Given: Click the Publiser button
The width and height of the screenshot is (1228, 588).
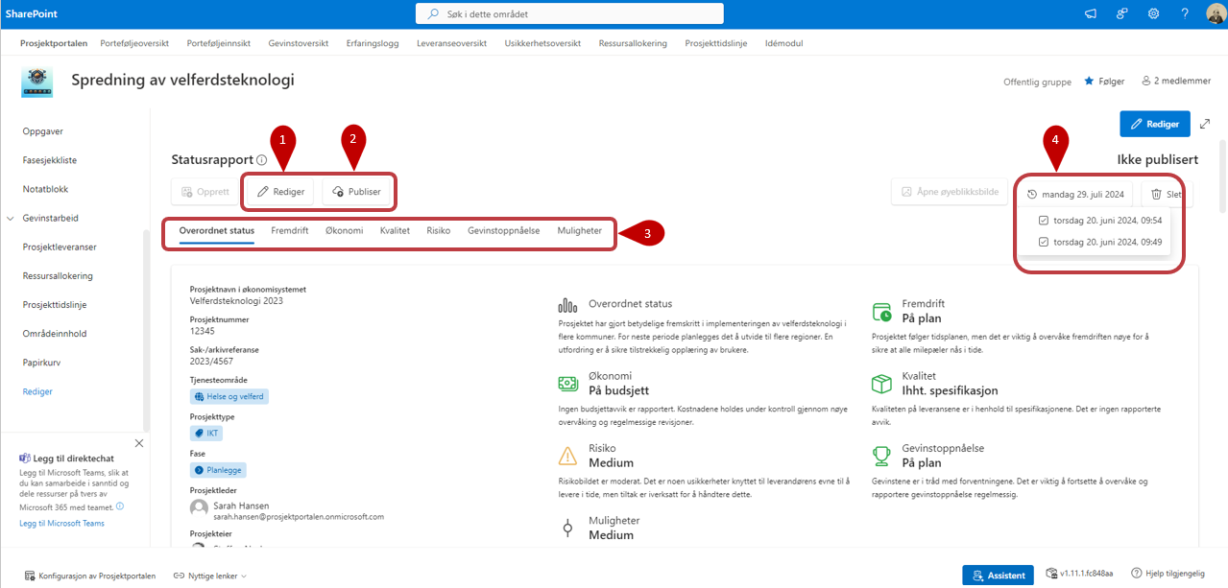Looking at the screenshot, I should coord(356,192).
